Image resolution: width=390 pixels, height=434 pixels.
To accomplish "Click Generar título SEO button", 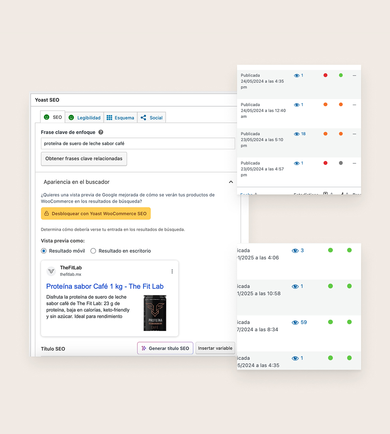I will [165, 348].
